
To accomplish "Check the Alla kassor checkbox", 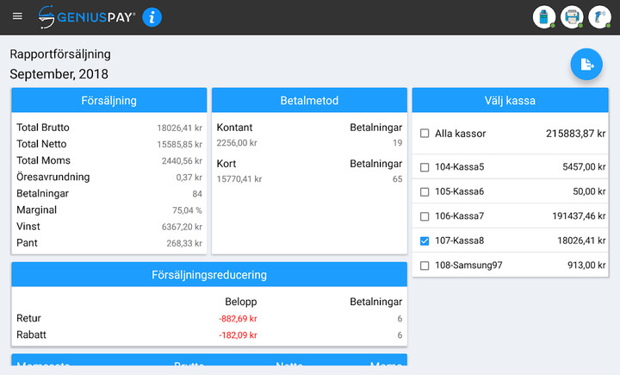I will click(425, 134).
